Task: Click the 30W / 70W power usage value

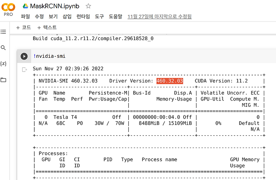Action: [x=109, y=123]
